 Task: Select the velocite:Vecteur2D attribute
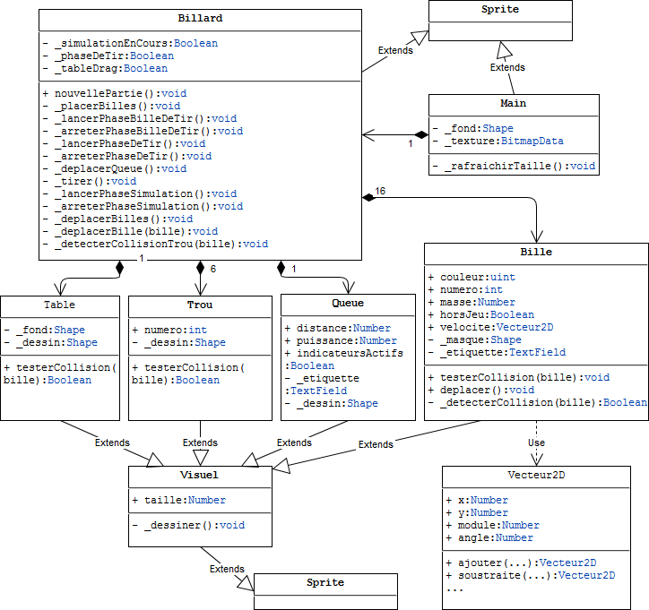(491, 327)
